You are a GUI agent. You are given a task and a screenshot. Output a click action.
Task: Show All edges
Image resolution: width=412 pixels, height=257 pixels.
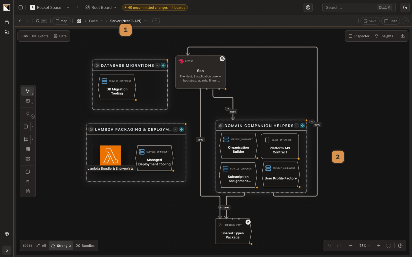point(41,246)
